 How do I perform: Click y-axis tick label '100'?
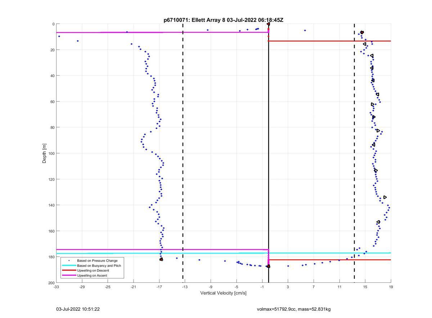tap(51, 153)
